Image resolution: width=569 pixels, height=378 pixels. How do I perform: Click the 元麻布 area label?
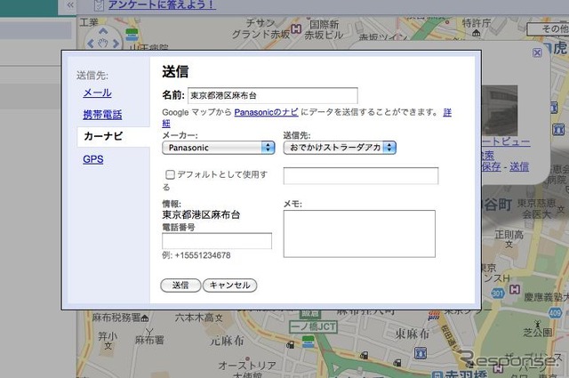[x=228, y=341]
